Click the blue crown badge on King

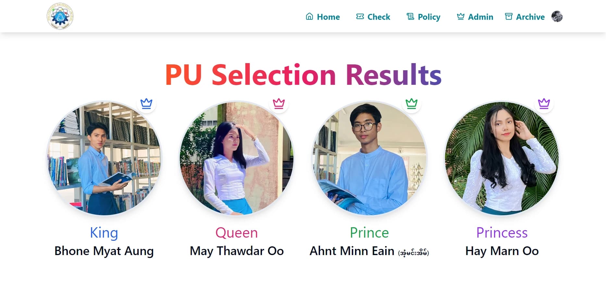[x=146, y=104]
